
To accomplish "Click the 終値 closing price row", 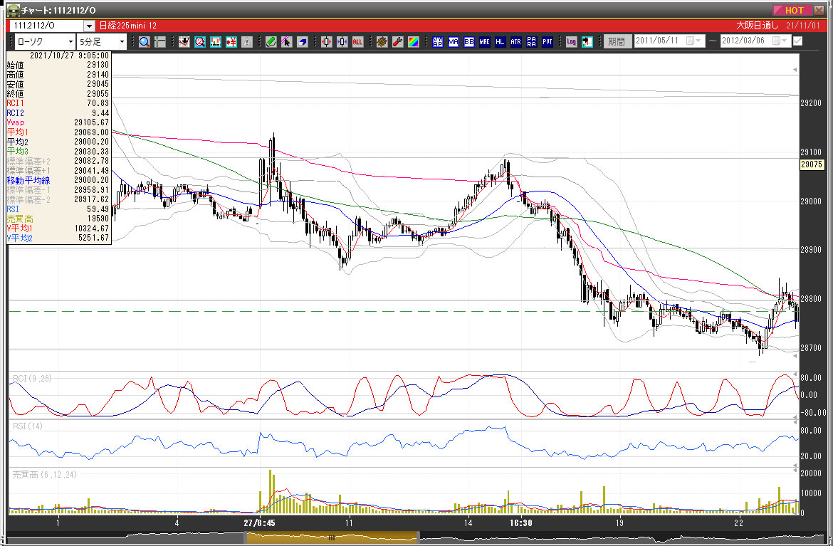I will 58,93.
